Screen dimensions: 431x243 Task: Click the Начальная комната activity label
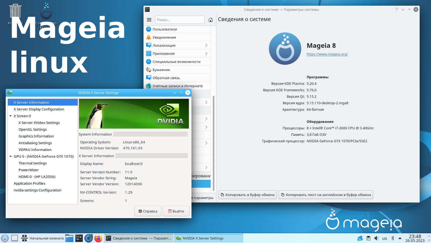[47, 238]
